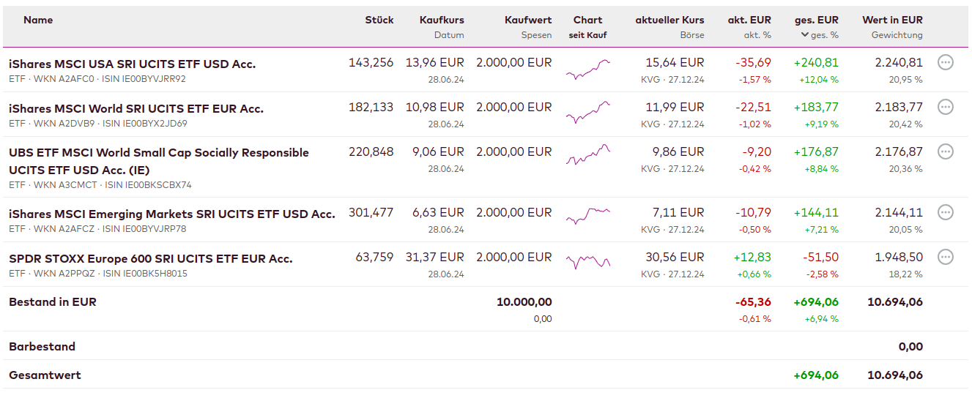This screenshot has width=972, height=420.
Task: Open sparkline chart of SPDR STOXX Europe 600
Action: coord(587,262)
